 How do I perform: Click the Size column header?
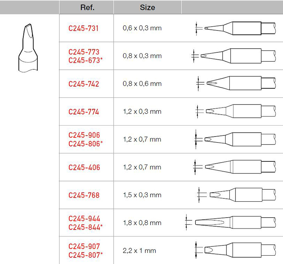tap(147, 7)
